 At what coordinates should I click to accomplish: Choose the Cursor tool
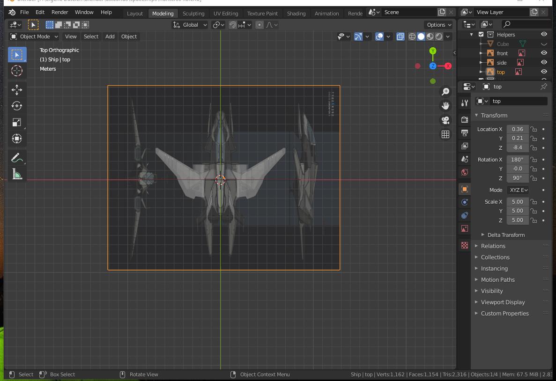(17, 71)
